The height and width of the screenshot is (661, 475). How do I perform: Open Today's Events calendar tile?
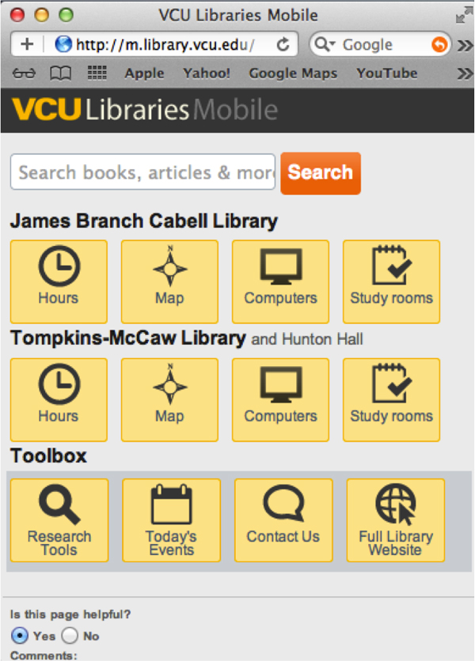[171, 520]
